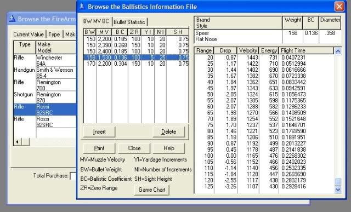
Task: Click the Range column header
Action: [x=204, y=50]
